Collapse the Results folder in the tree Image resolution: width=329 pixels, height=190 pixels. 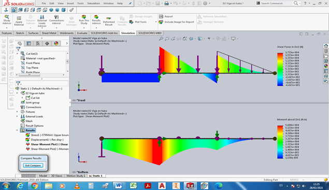click(17, 130)
